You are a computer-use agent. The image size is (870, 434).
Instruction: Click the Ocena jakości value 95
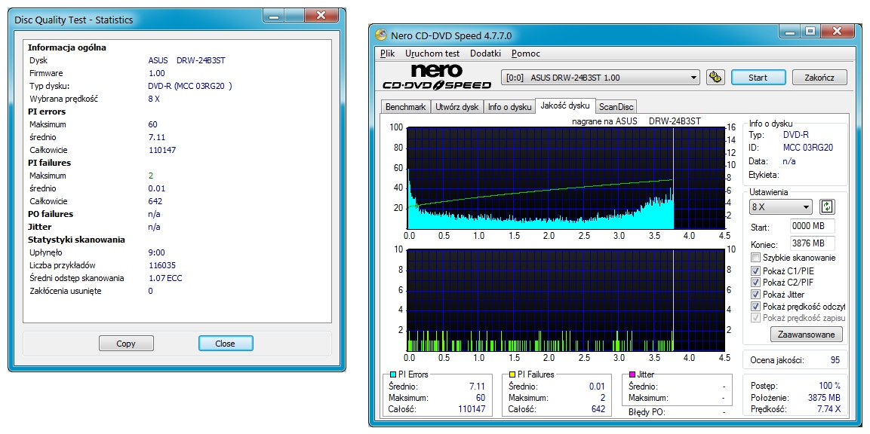pyautogui.click(x=835, y=360)
